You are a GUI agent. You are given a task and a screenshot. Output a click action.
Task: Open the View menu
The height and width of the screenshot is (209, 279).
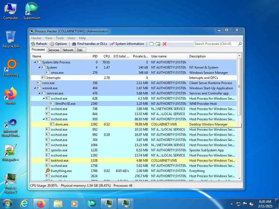[48, 38]
